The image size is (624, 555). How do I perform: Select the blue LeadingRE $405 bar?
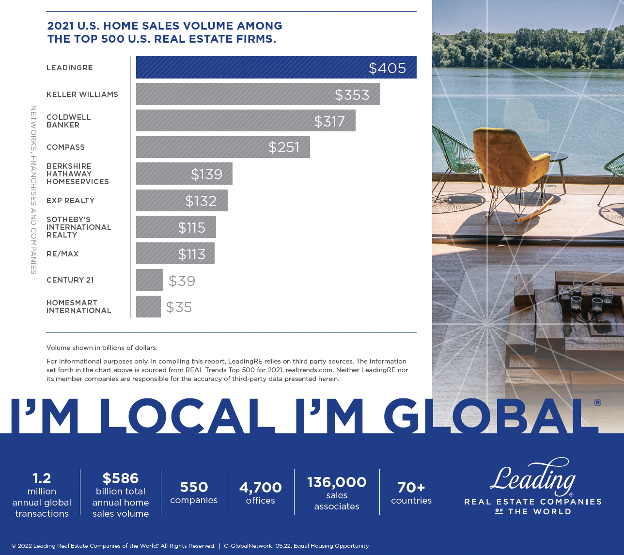(276, 67)
